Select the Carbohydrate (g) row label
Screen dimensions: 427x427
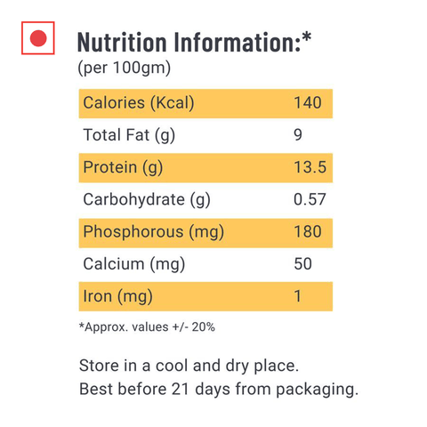click(147, 199)
